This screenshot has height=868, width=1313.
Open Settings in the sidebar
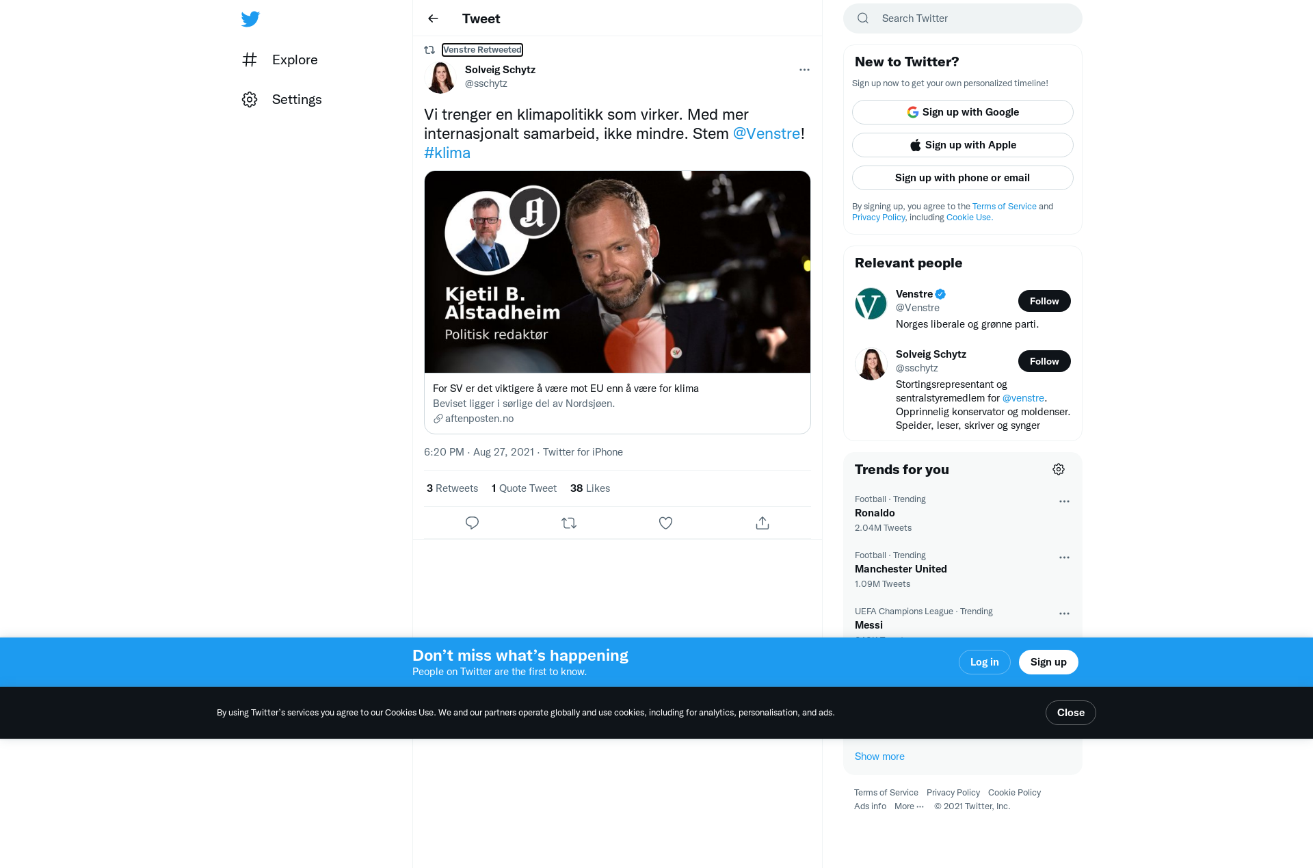[282, 99]
